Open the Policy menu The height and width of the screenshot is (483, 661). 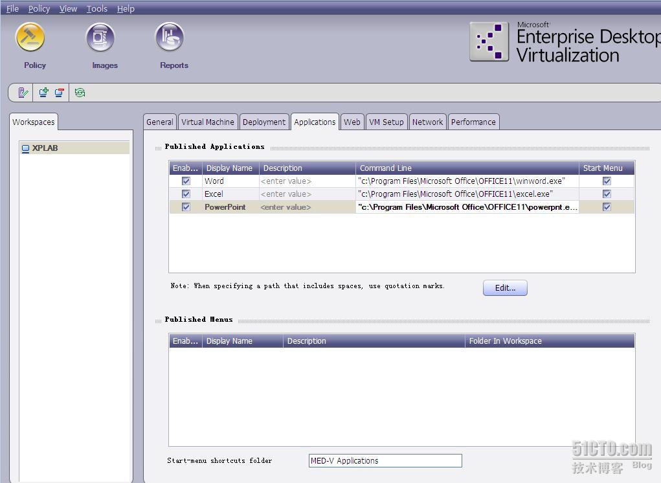[x=39, y=8]
